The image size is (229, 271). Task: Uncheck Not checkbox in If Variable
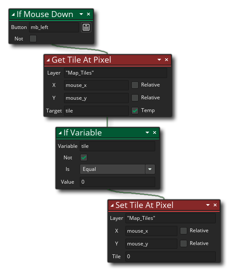pos(84,158)
